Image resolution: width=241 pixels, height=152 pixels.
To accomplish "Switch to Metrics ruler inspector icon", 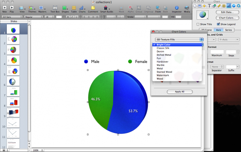I will [x=219, y=6].
